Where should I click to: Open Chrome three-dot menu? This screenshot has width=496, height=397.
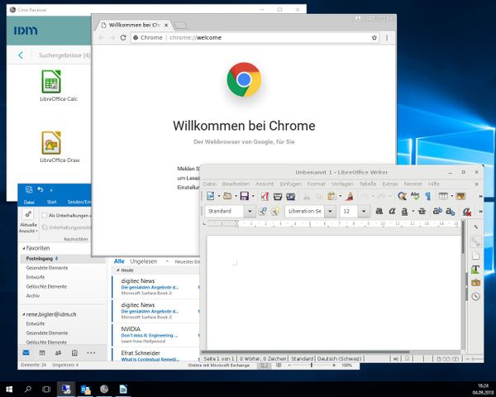point(387,38)
